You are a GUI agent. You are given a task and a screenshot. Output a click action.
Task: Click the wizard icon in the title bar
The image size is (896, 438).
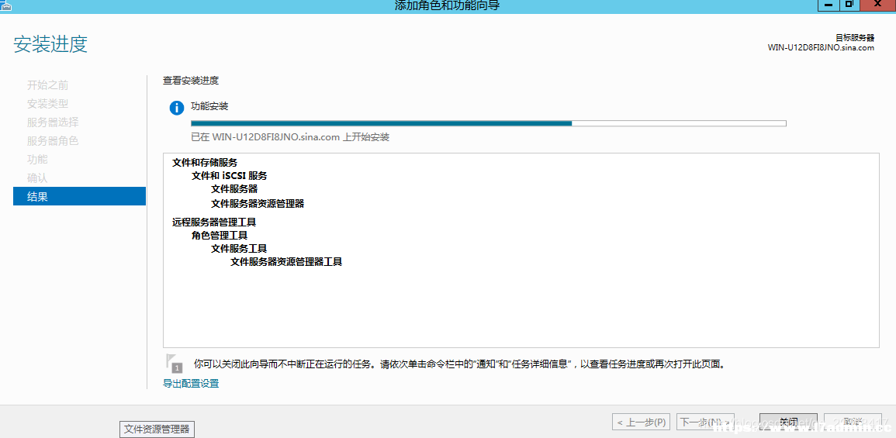click(x=5, y=5)
